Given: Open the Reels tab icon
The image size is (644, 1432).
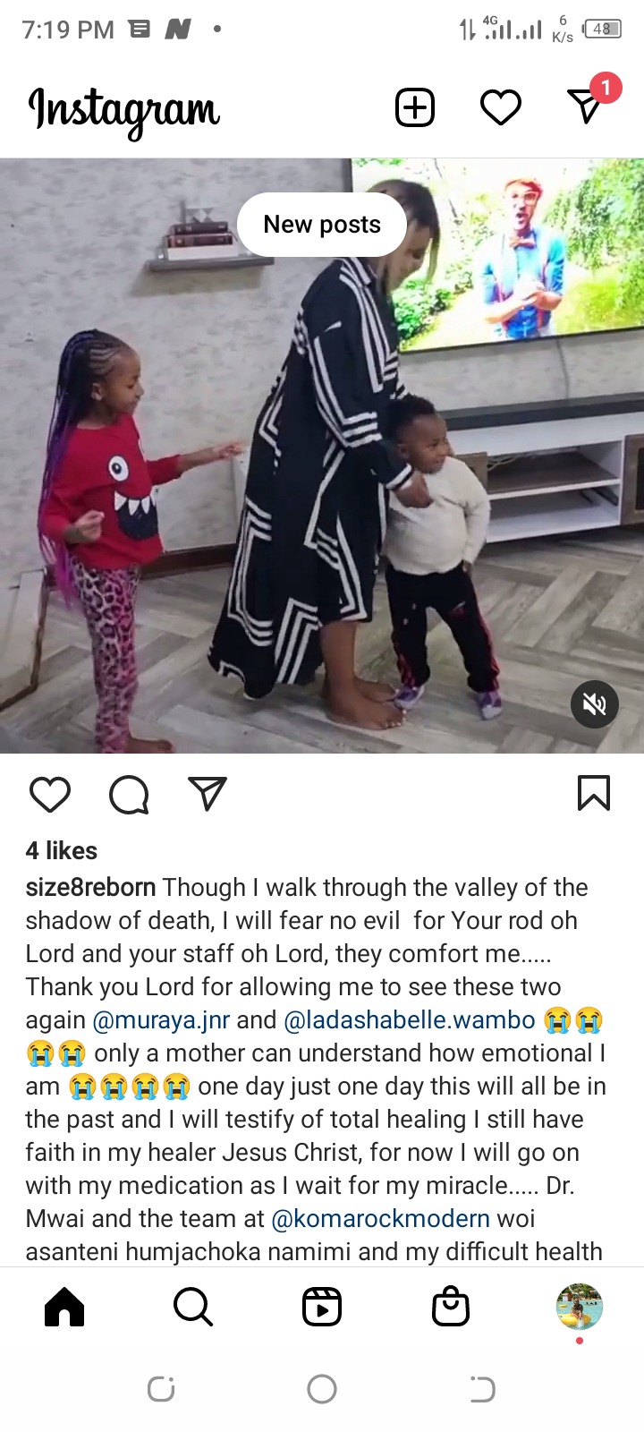Looking at the screenshot, I should coord(322,1307).
